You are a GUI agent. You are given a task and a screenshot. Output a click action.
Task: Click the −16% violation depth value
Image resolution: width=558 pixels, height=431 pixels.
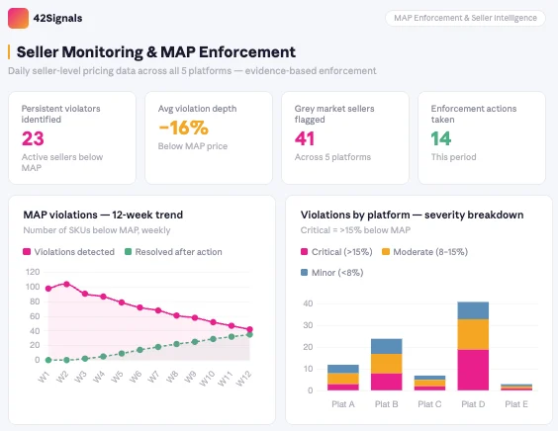click(183, 128)
